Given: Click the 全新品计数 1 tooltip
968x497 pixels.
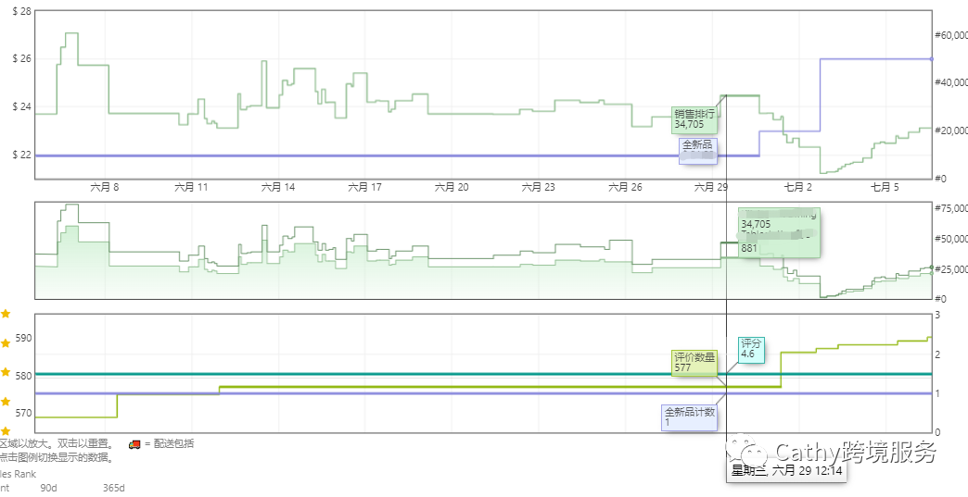Looking at the screenshot, I should (691, 416).
